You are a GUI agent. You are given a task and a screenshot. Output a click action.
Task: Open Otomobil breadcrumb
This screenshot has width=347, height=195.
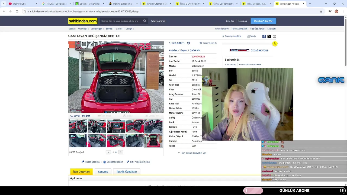[83, 29]
